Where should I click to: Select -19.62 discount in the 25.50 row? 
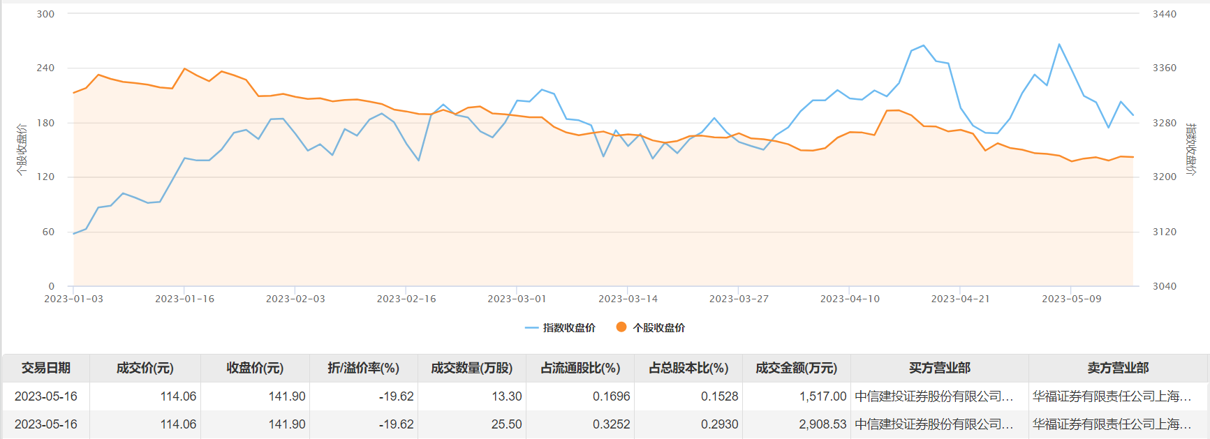pos(397,424)
